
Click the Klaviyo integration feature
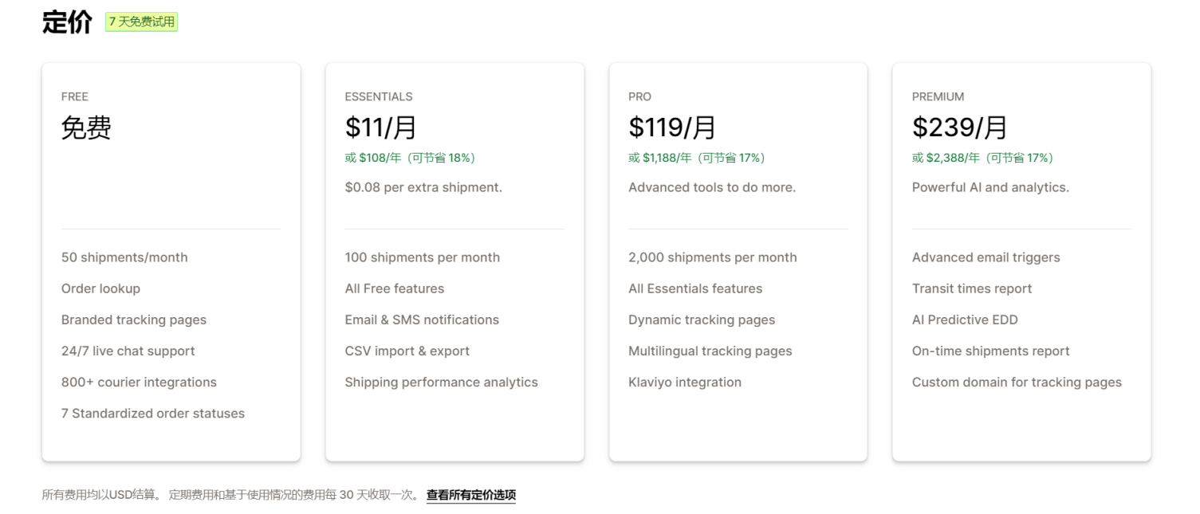point(684,383)
